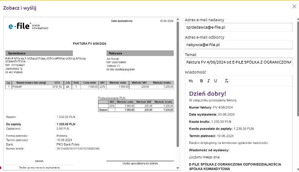The width and height of the screenshot is (299, 172).
Task: Toggle bold formatting in message editor
Action: click(x=201, y=81)
